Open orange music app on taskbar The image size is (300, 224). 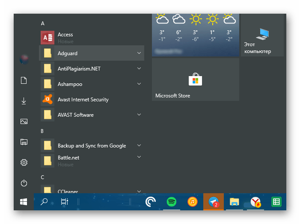point(193,202)
